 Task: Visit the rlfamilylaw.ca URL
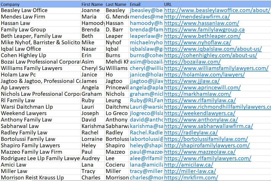tap(200, 100)
